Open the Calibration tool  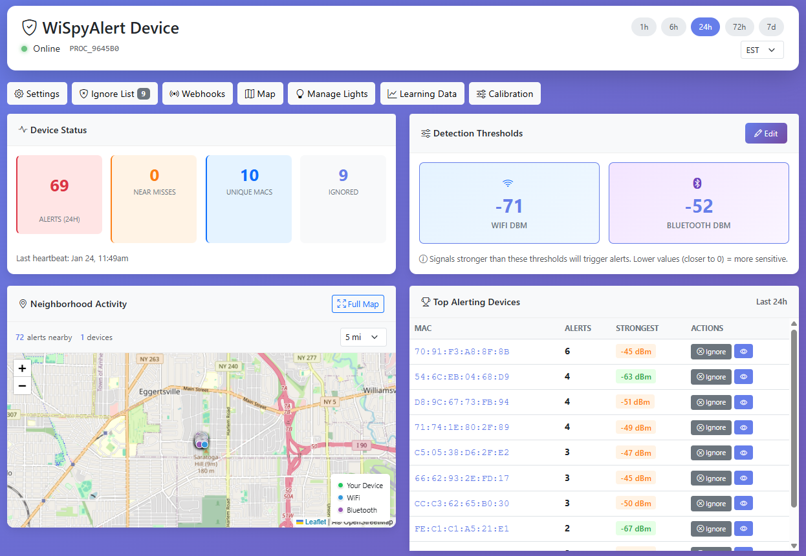[505, 93]
